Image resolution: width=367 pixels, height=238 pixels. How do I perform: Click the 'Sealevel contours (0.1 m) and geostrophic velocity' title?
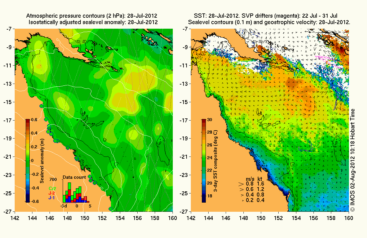click(269, 22)
